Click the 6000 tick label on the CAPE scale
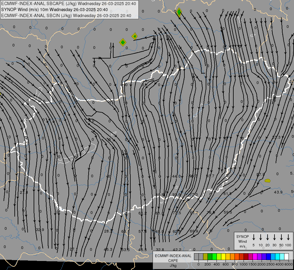The width and height of the screenshot is (294, 270). click(289, 264)
